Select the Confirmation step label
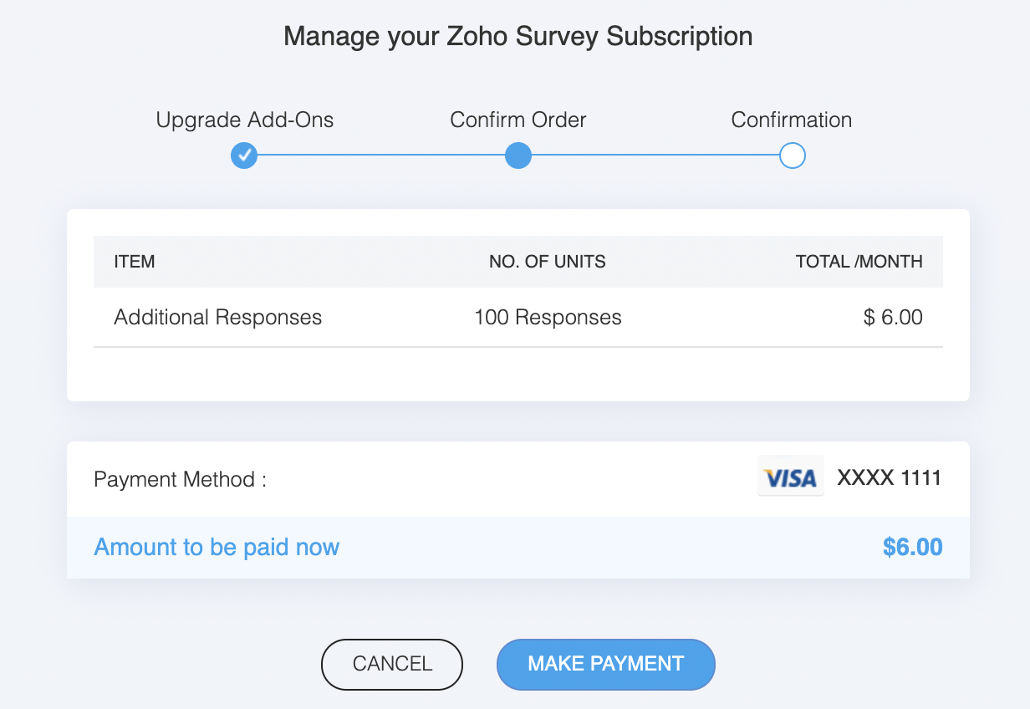The height and width of the screenshot is (709, 1030). (792, 120)
